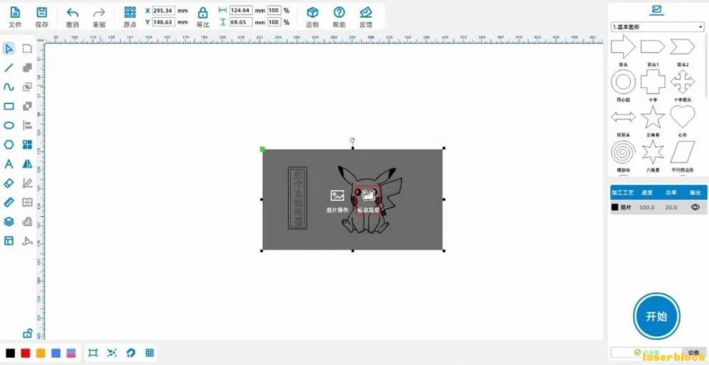
Task: Click the dotted-corners icon in bottom toolbar
Action: click(111, 353)
